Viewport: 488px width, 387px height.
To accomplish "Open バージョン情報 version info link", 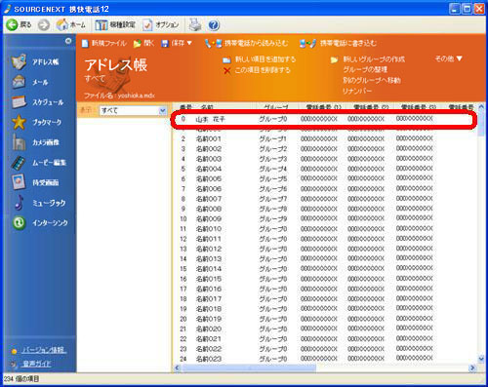I will [44, 350].
